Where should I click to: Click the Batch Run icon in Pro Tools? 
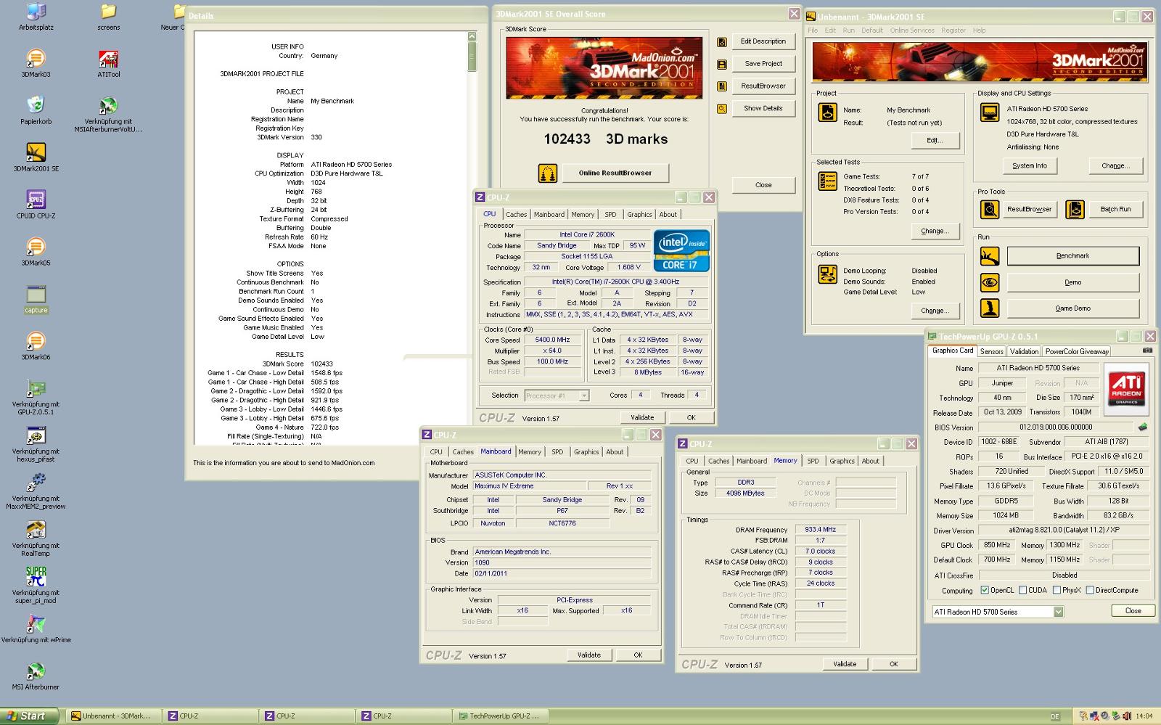pos(1075,210)
